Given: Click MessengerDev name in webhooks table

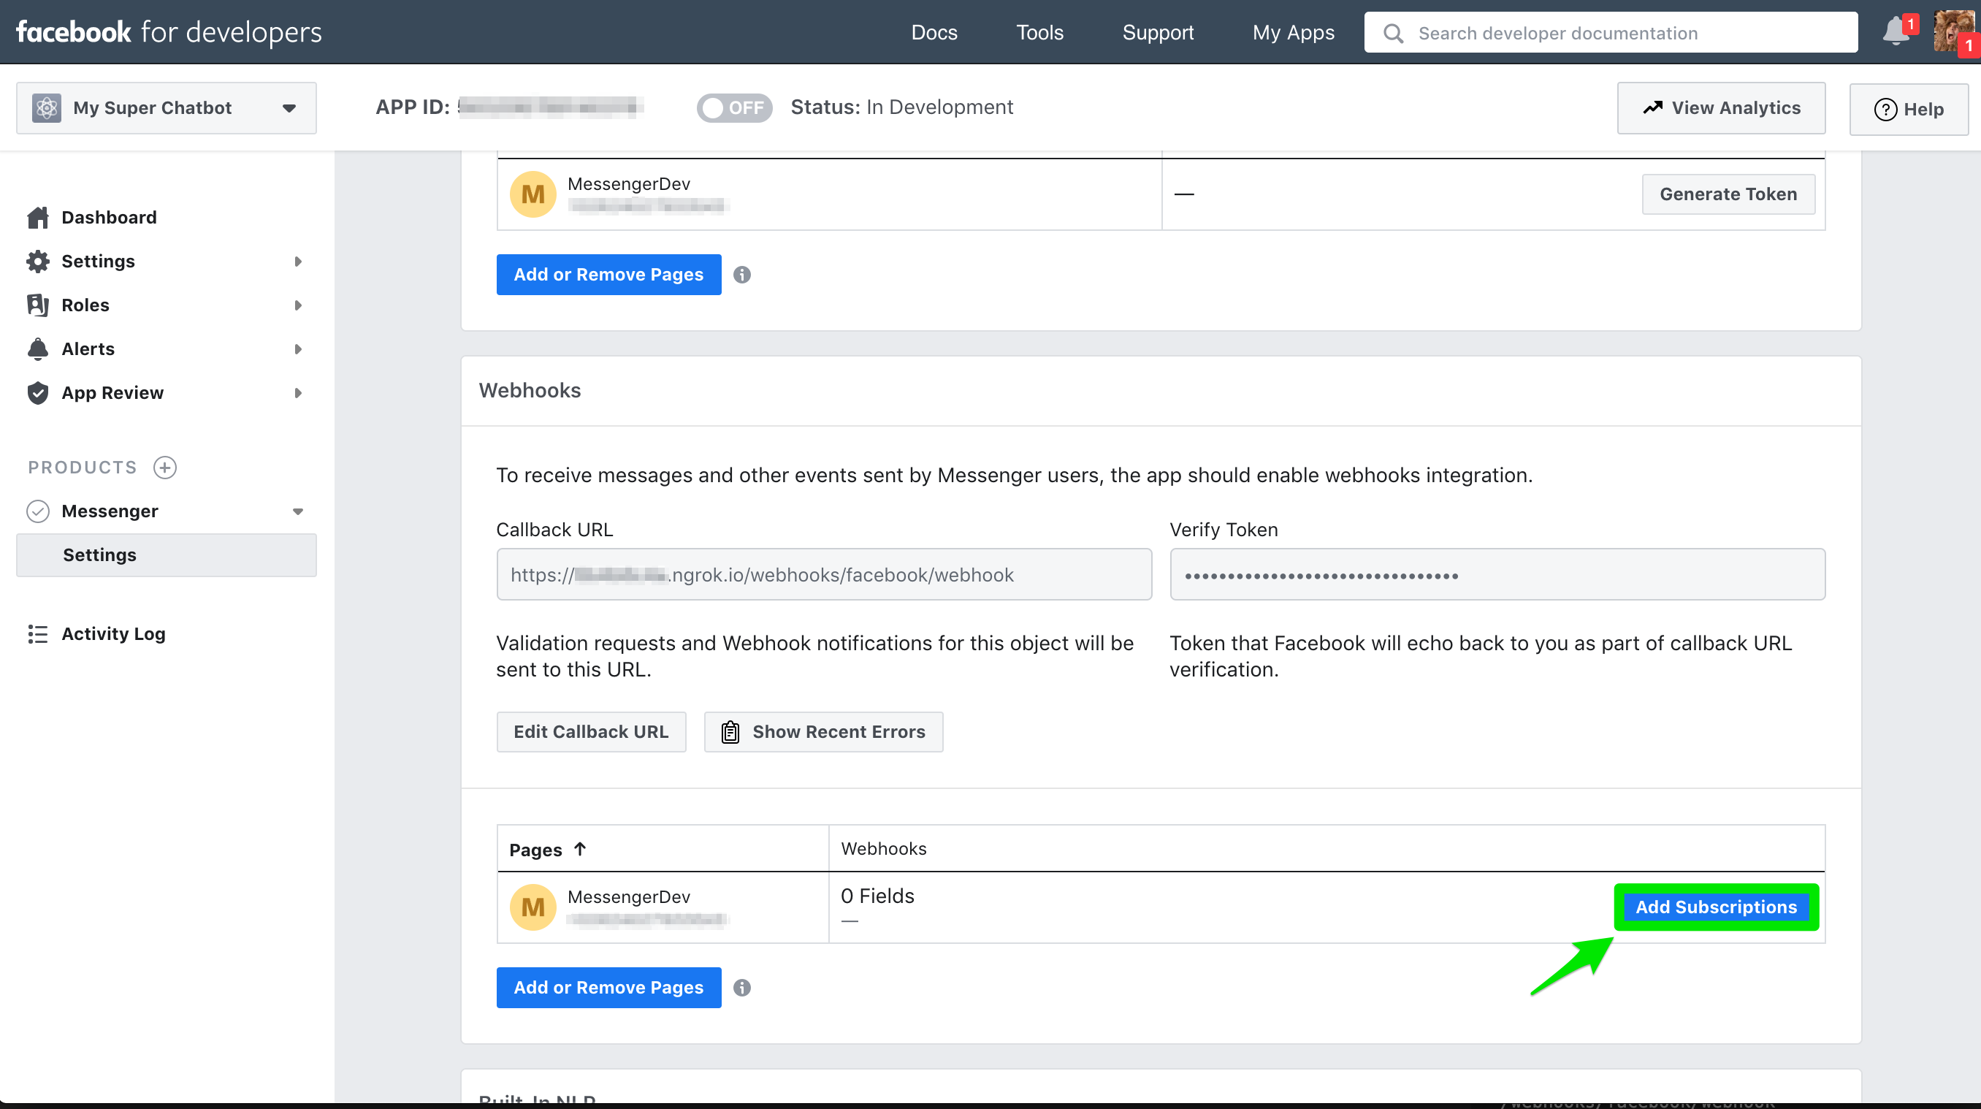Looking at the screenshot, I should click(628, 896).
